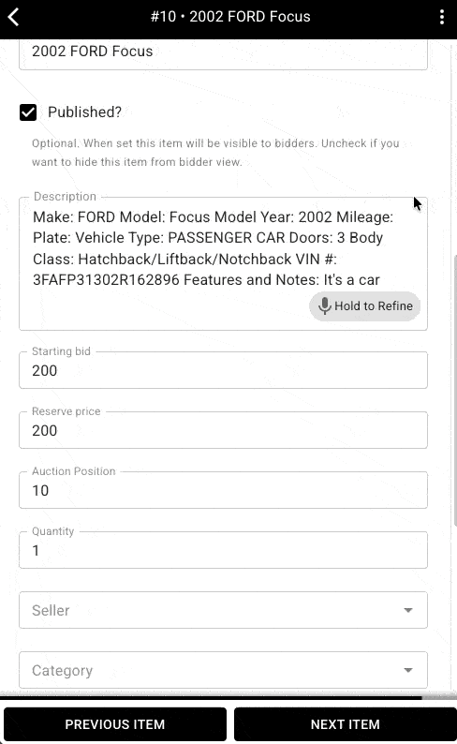Image resolution: width=457 pixels, height=744 pixels.
Task: Click the Hold to Refine button
Action: click(x=364, y=306)
